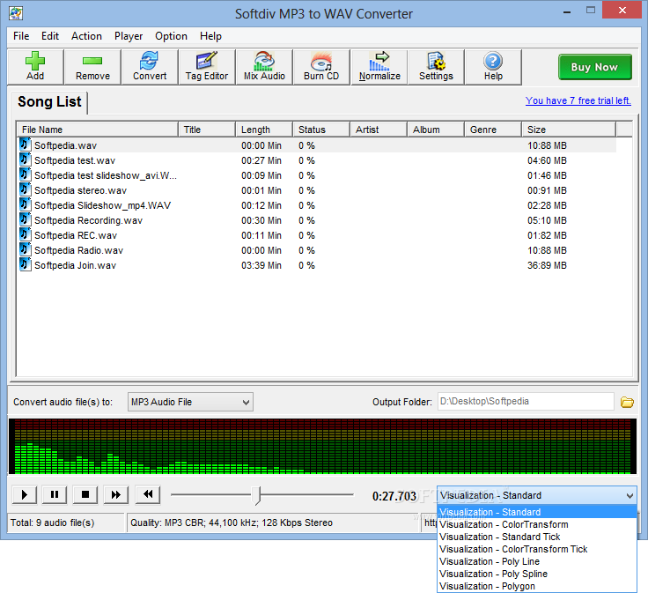
Task: Click the Help toolbar icon
Action: point(493,67)
